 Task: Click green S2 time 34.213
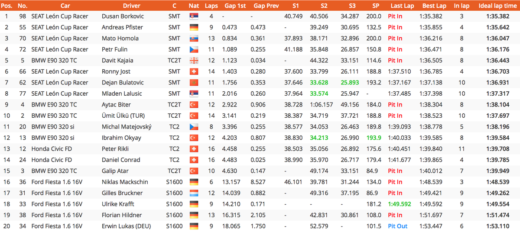[318, 138]
